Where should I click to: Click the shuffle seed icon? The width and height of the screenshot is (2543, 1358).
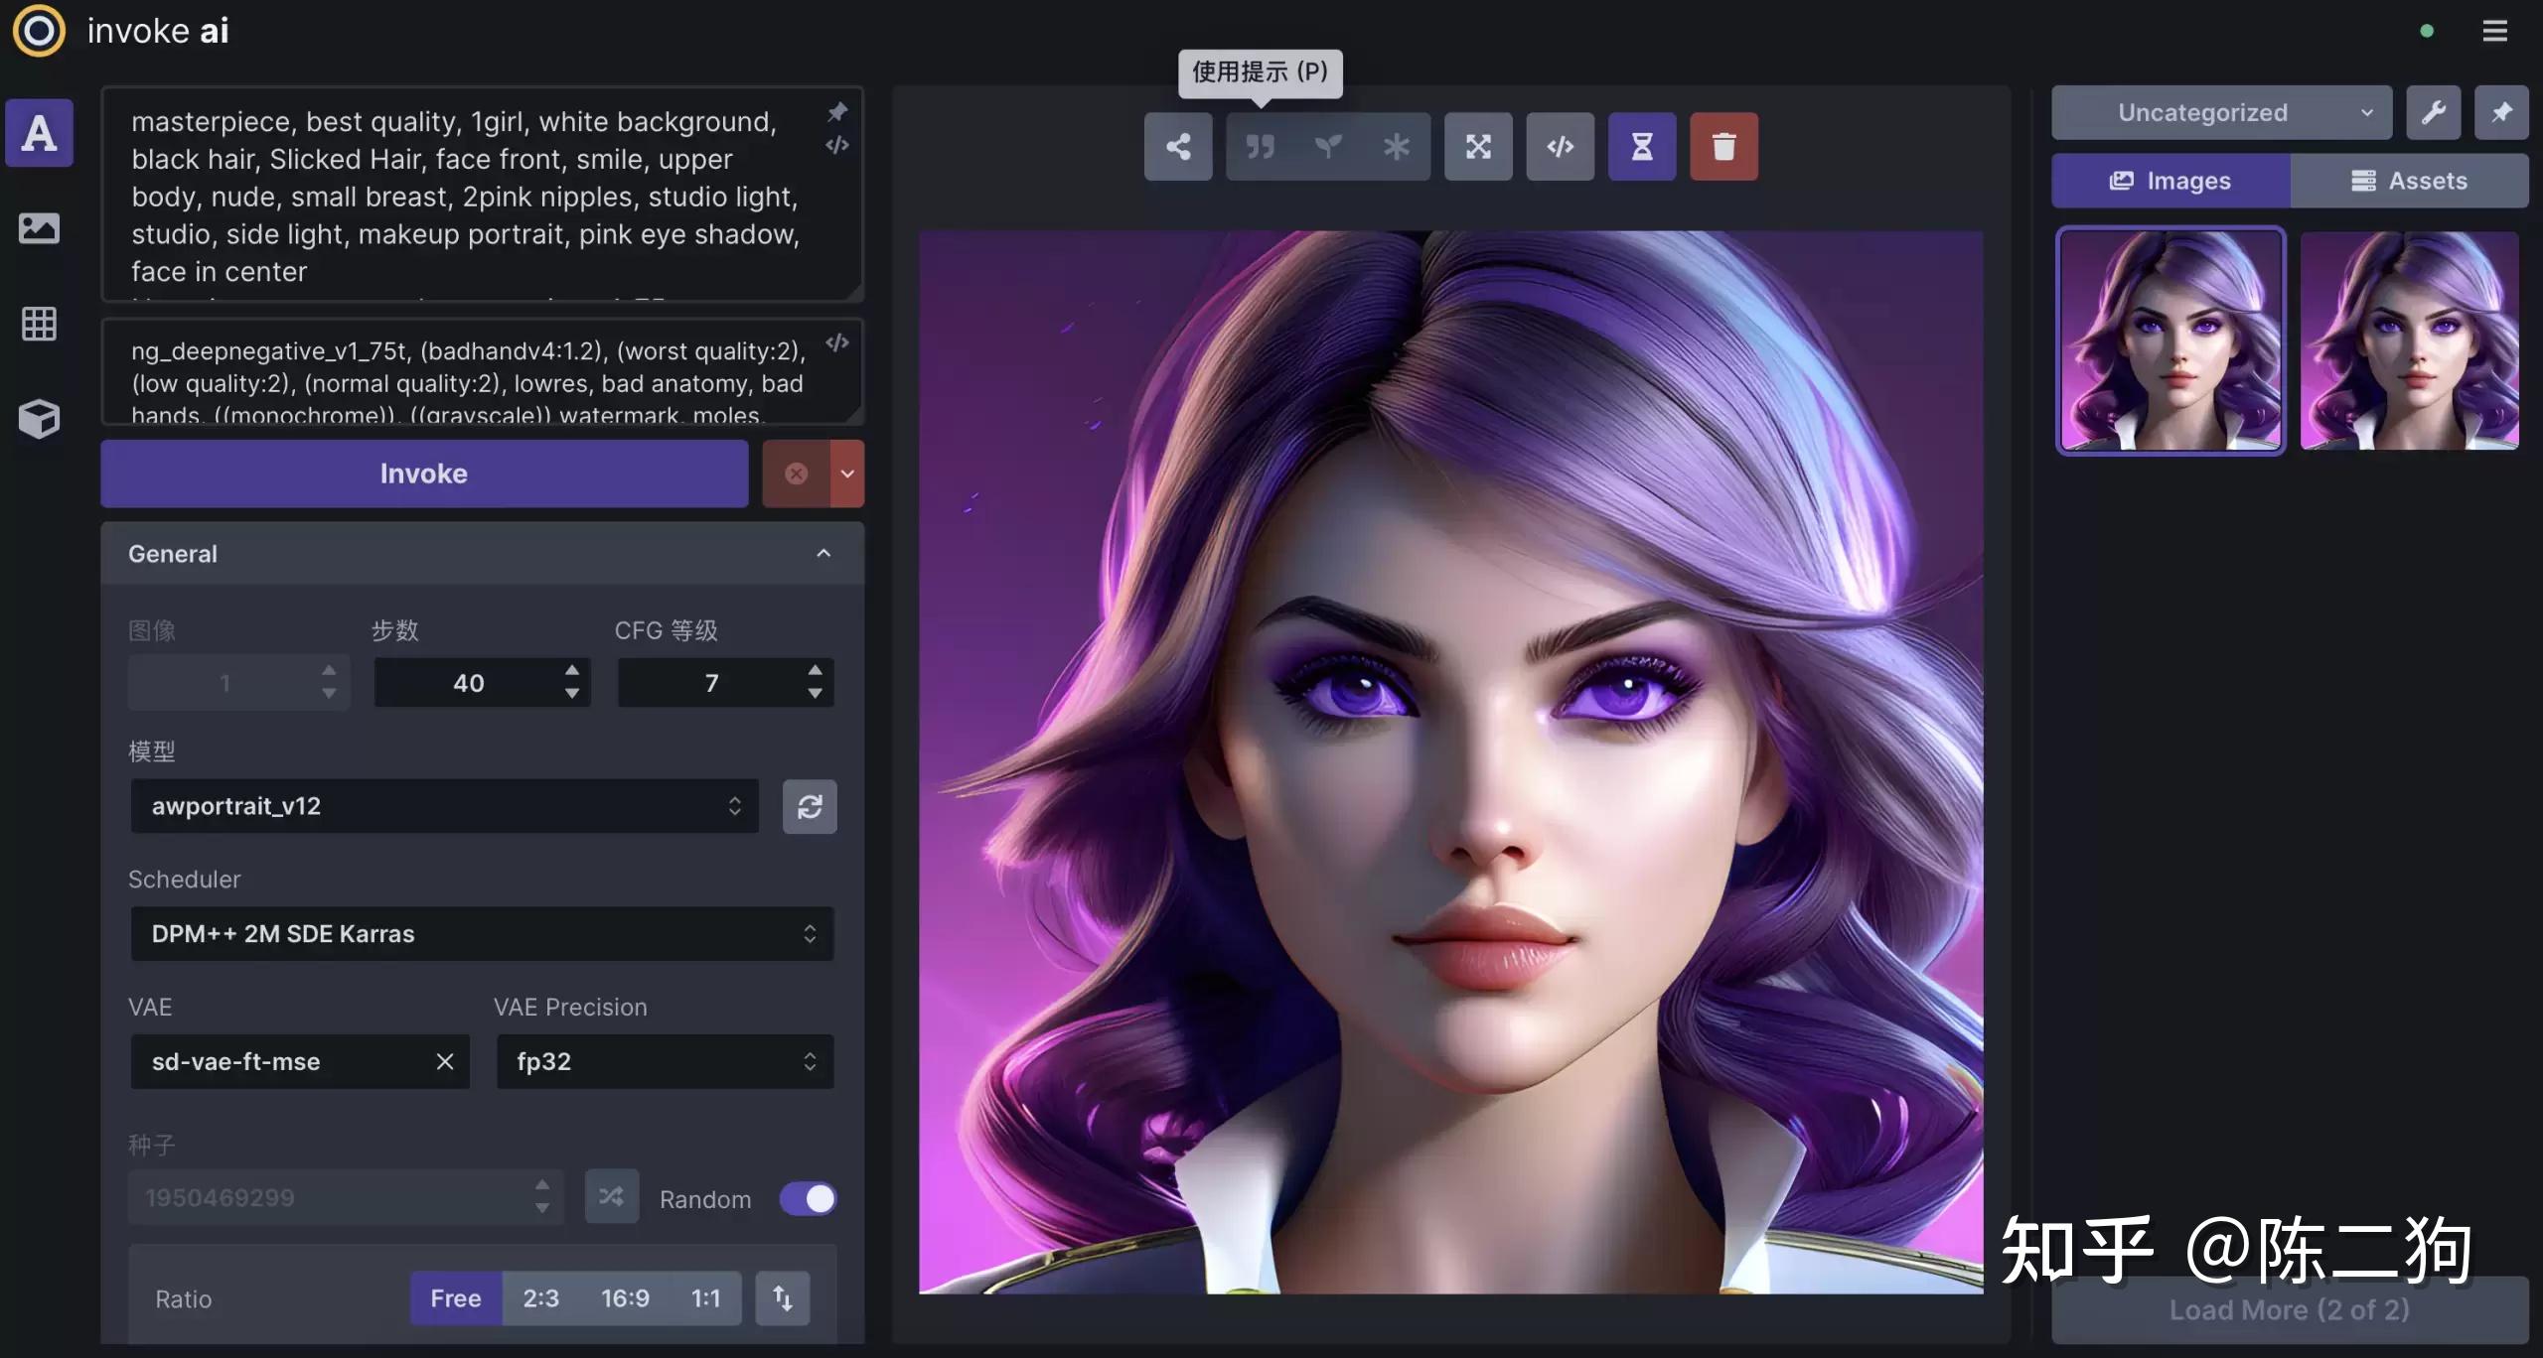click(611, 1196)
